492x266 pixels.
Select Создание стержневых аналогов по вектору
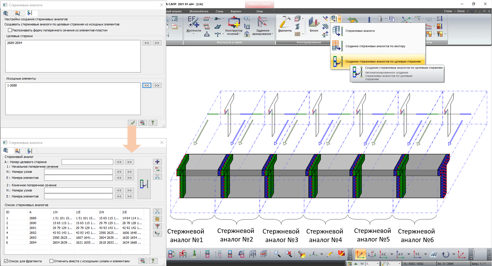click(x=375, y=46)
